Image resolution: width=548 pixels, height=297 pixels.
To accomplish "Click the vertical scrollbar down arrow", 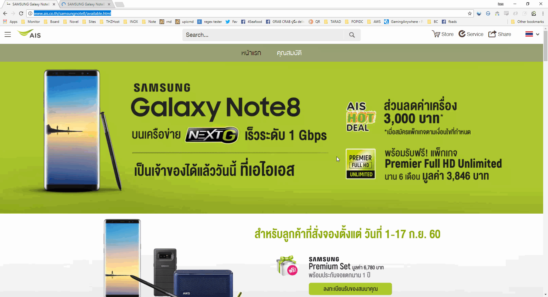I will (545, 294).
